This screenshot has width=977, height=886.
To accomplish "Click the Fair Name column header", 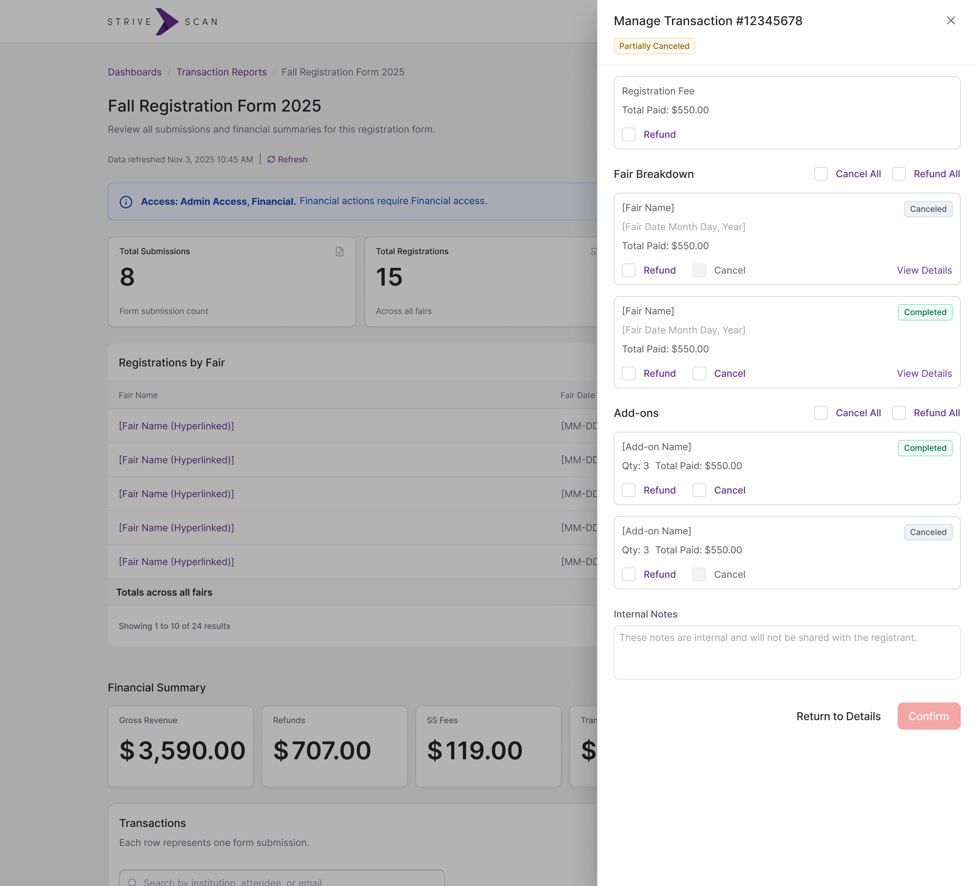I will (x=138, y=395).
